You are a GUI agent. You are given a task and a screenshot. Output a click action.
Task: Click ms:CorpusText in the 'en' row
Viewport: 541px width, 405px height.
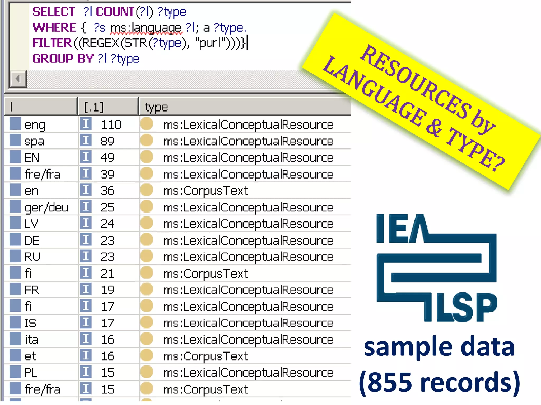205,191
